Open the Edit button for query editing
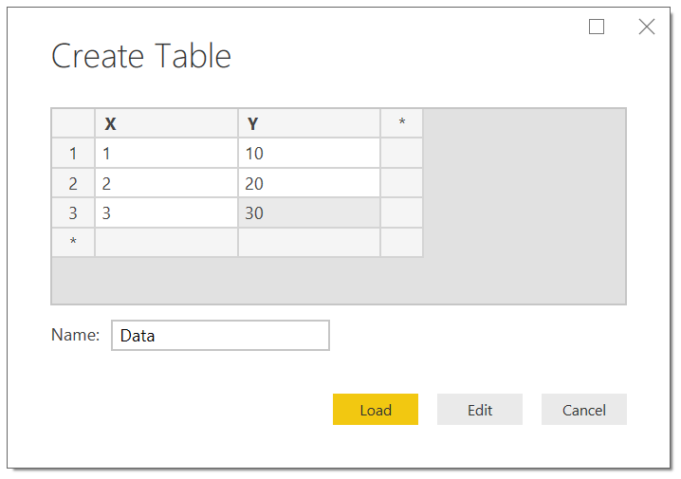 click(x=480, y=409)
